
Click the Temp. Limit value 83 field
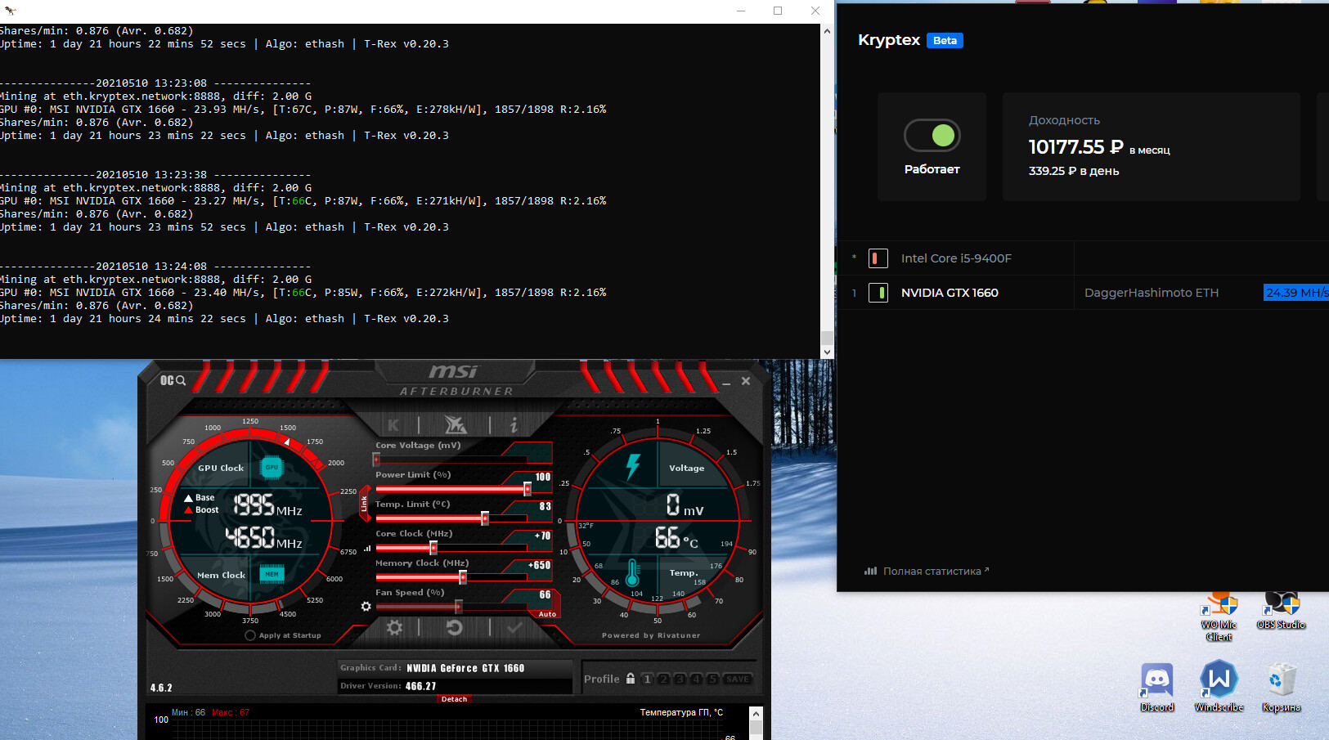click(x=545, y=506)
